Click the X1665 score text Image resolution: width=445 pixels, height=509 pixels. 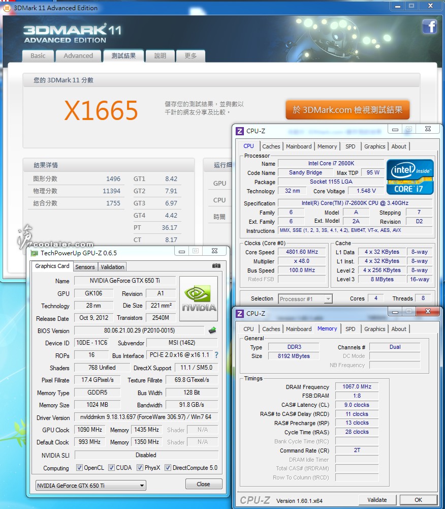pyautogui.click(x=101, y=110)
